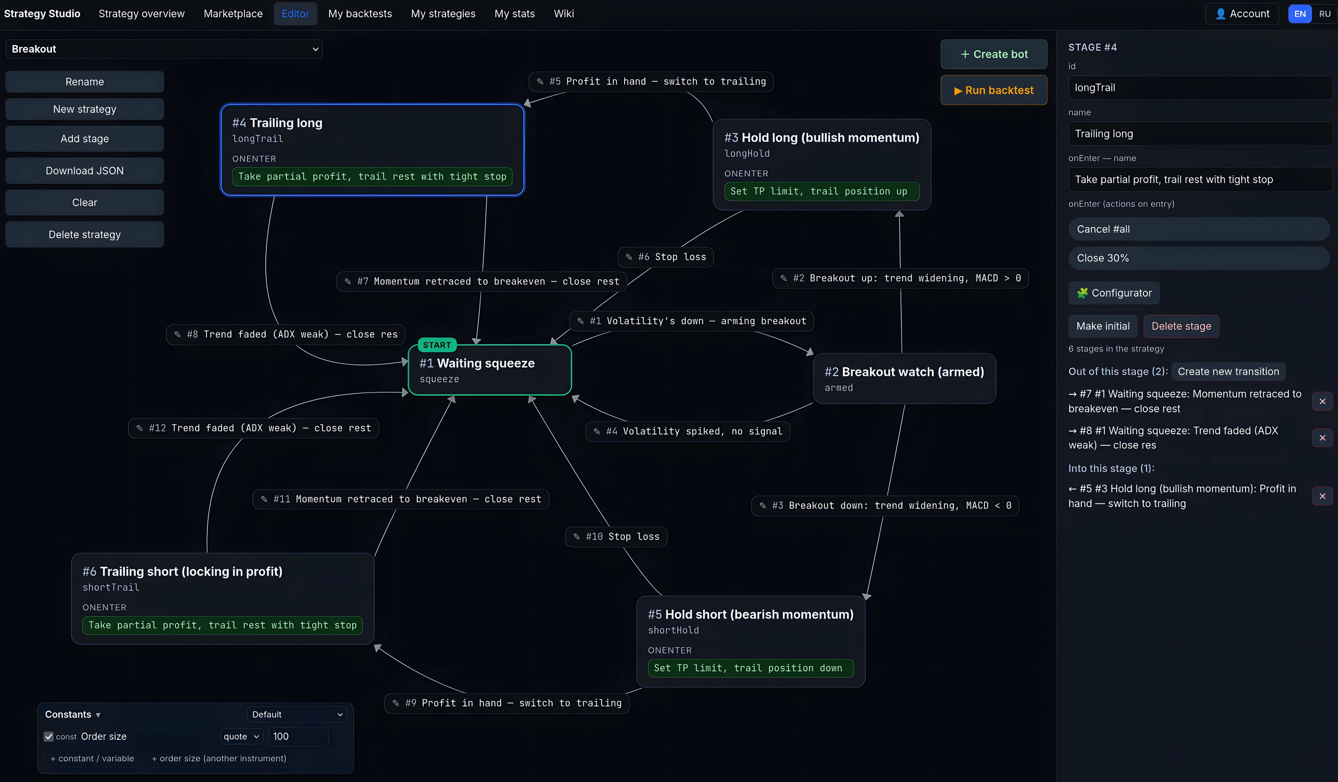This screenshot has width=1338, height=782.
Task: Click the pencil icon on transition #5 Profit in hand
Action: (540, 81)
